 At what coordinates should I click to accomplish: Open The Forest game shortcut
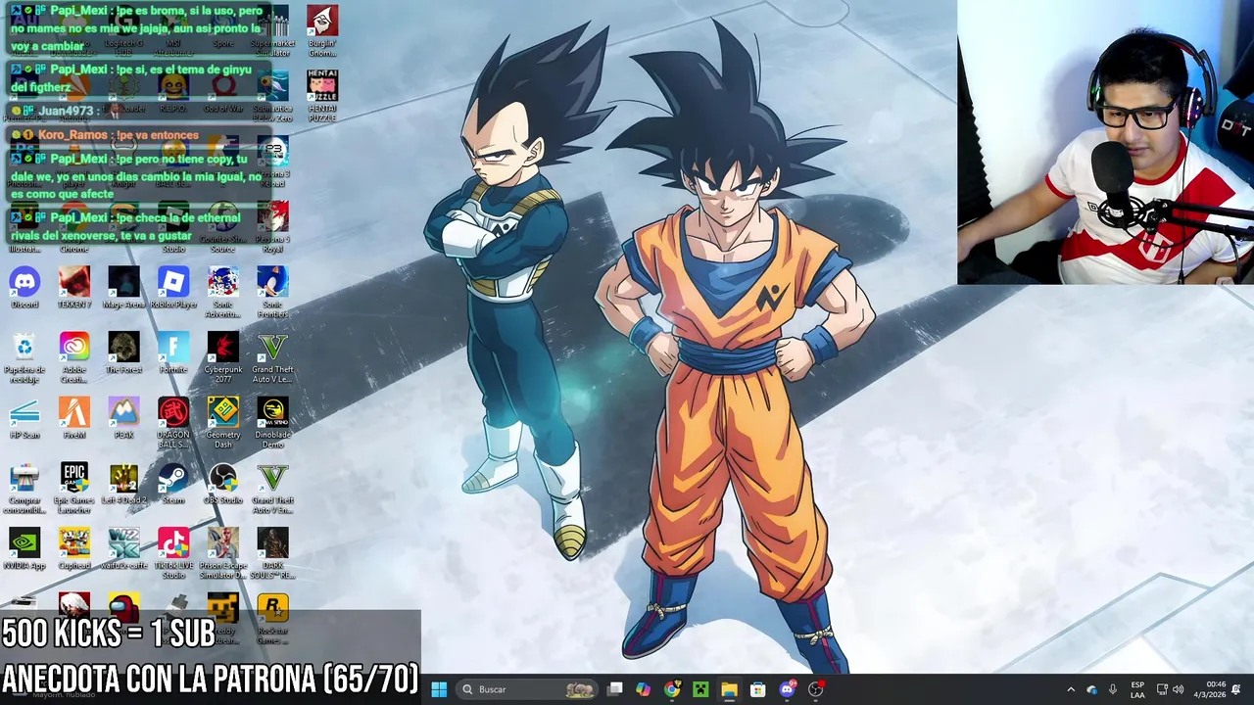point(123,353)
